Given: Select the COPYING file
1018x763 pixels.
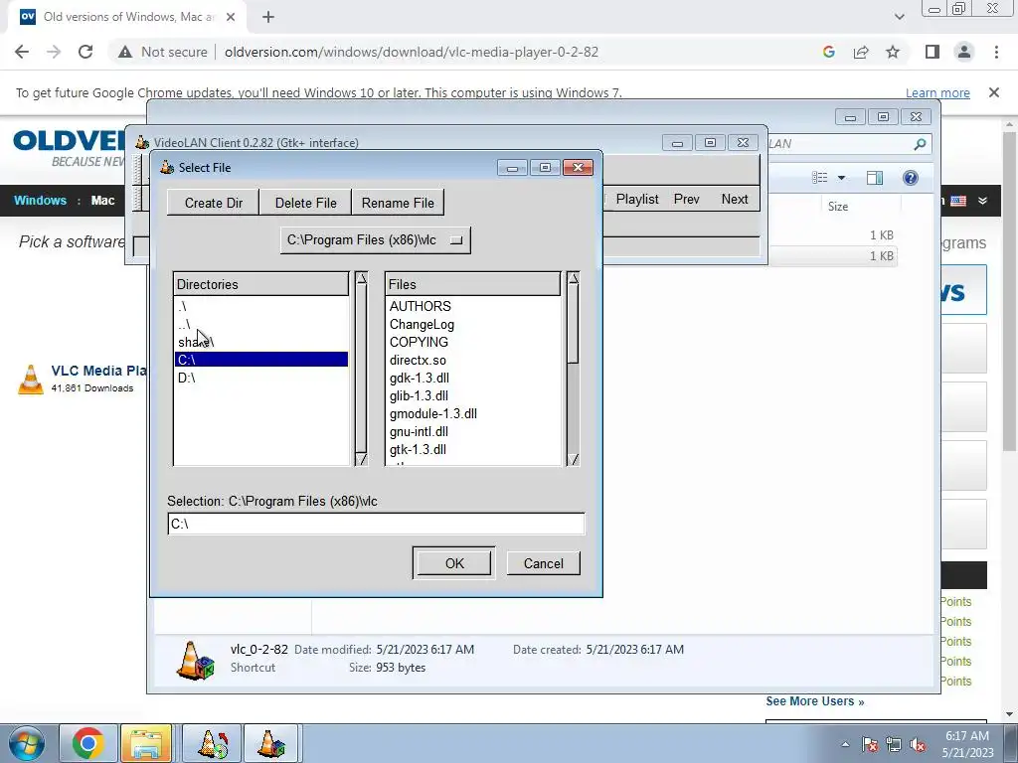Looking at the screenshot, I should coord(472,342).
